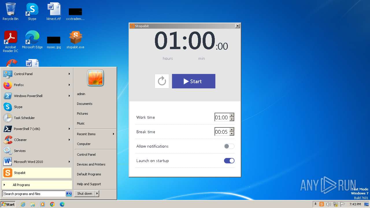Click the Search programs and files box
This screenshot has height=208, width=370.
coord(34,194)
